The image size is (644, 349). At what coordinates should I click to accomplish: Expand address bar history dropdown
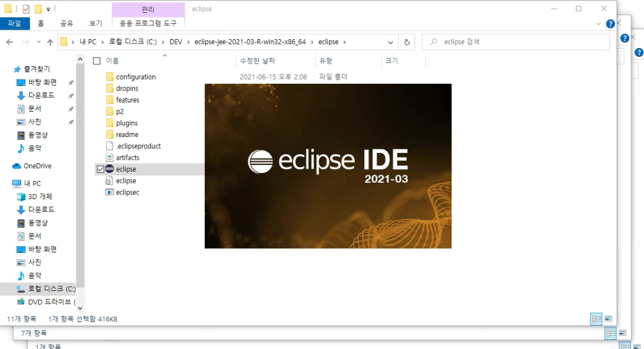pyautogui.click(x=390, y=42)
